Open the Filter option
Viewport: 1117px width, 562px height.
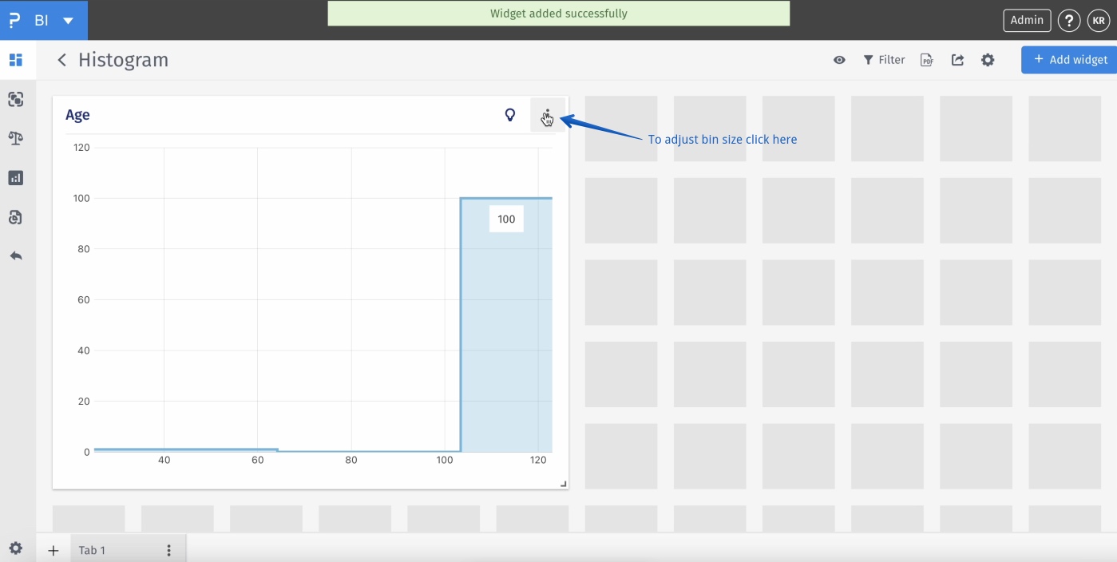point(884,60)
